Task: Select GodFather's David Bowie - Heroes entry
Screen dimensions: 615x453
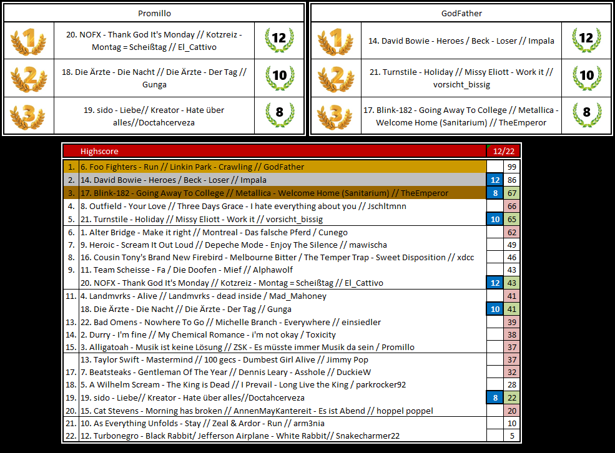Action: 461,41
